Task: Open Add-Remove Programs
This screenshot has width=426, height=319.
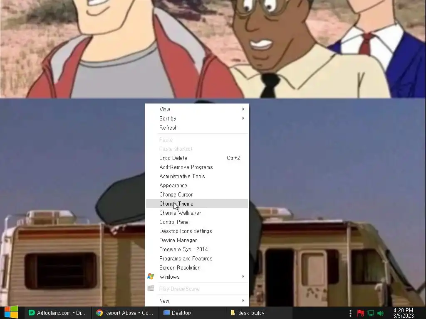Action: point(197,167)
